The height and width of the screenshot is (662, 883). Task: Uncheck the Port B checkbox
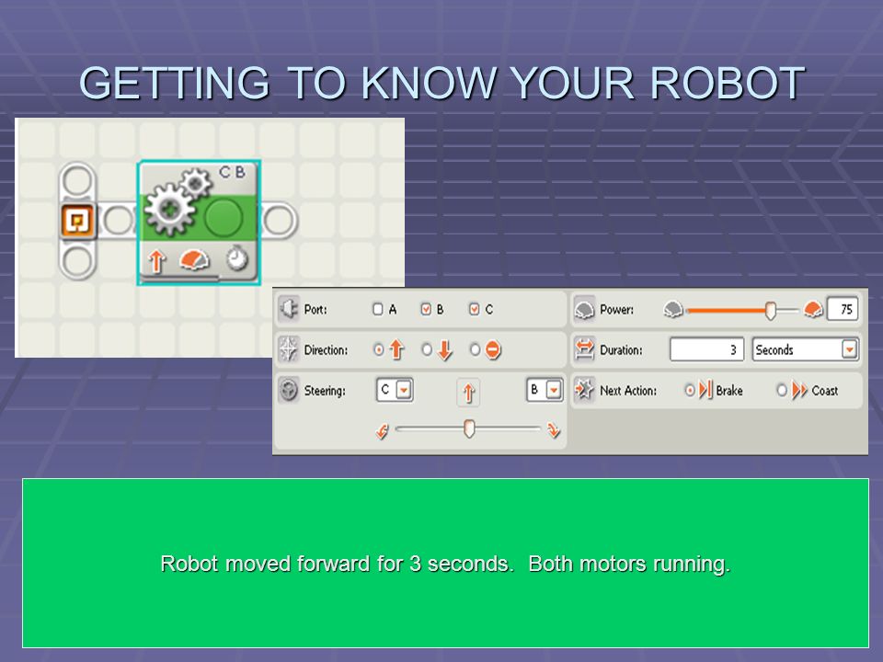click(426, 309)
